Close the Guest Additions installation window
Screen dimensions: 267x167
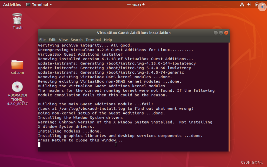pos(226,33)
